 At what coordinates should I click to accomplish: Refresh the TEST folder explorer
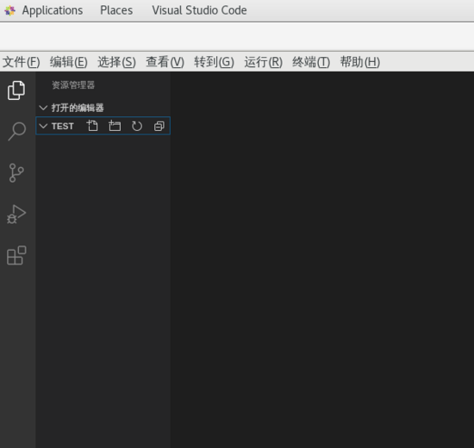tap(137, 126)
